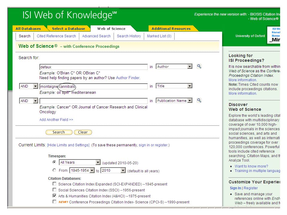Switch to the All Databases tab
287x215 pixels.
[28, 29]
